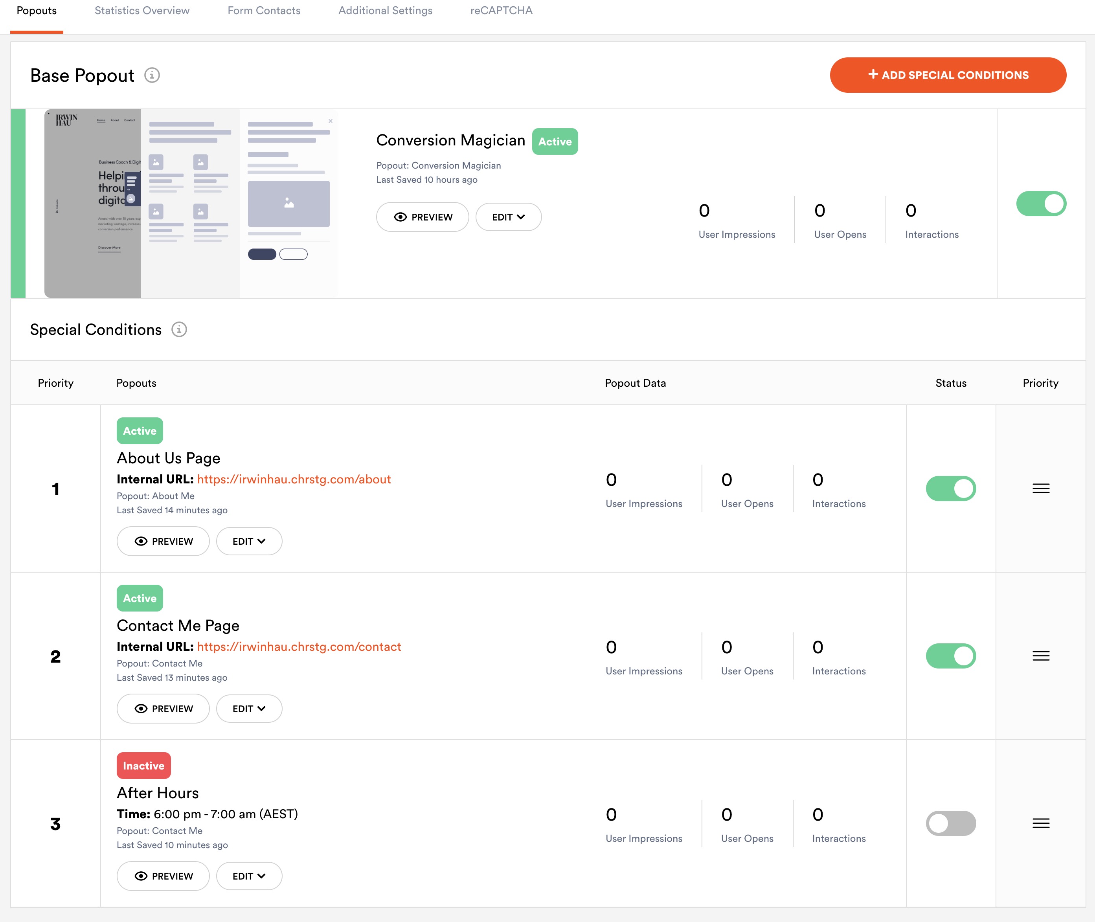1095x922 pixels.
Task: Go to the Form Contacts tab
Action: click(264, 11)
